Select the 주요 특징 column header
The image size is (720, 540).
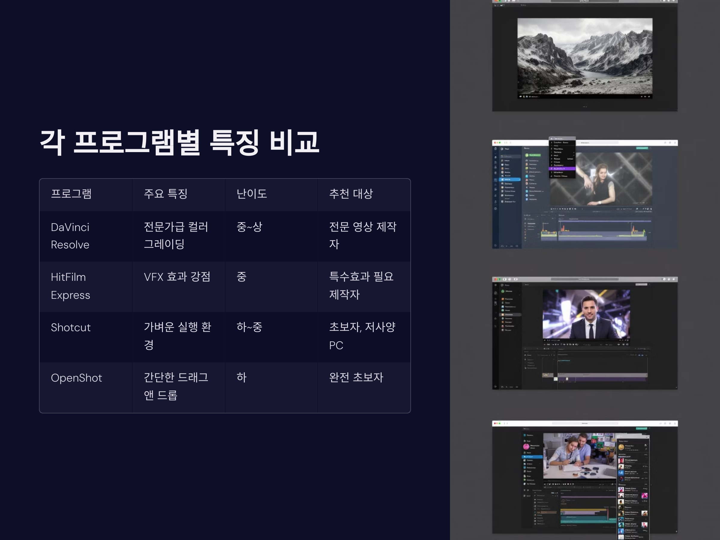pos(165,194)
